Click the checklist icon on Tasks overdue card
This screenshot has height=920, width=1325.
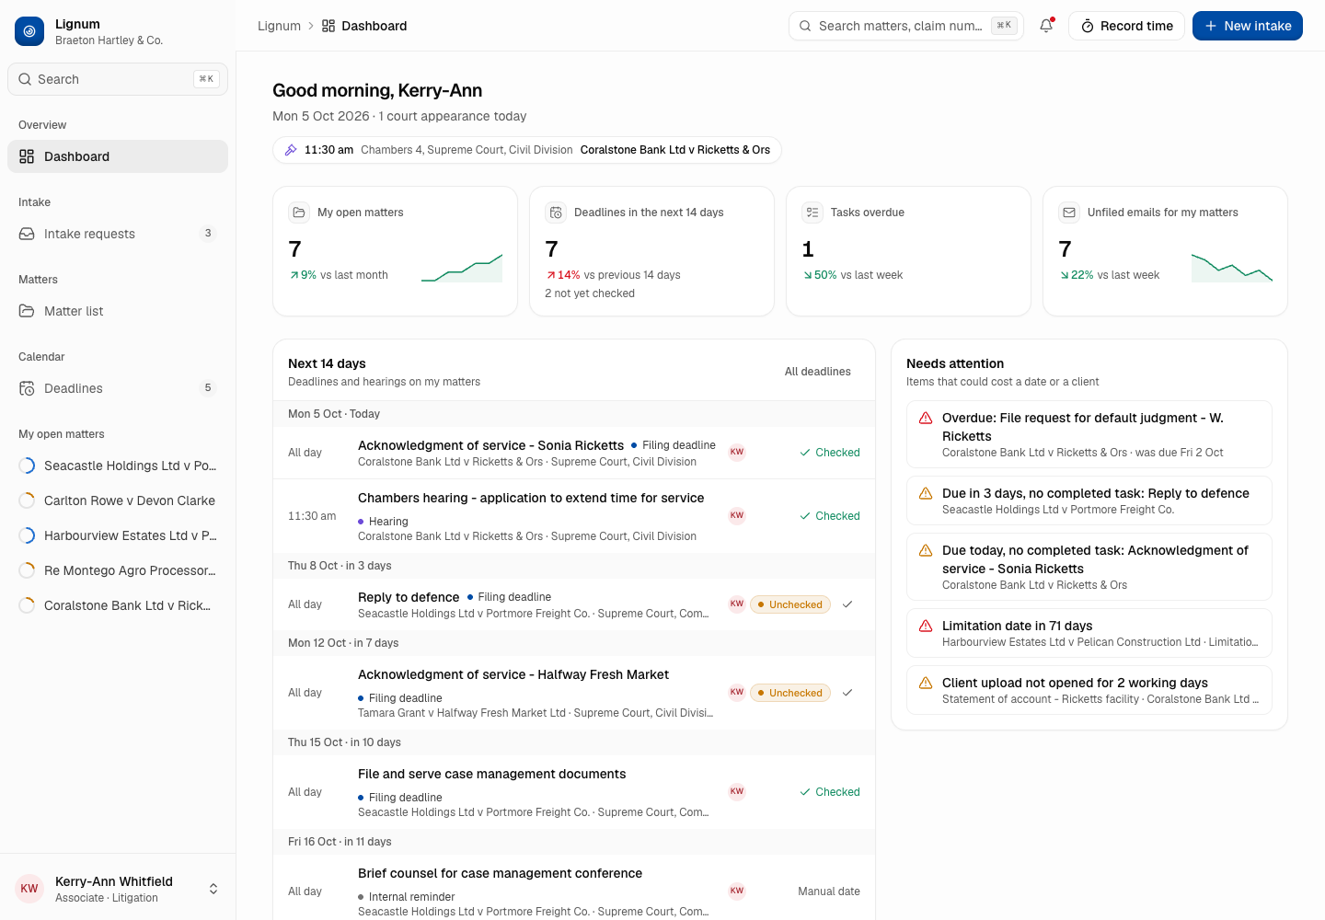coord(812,213)
